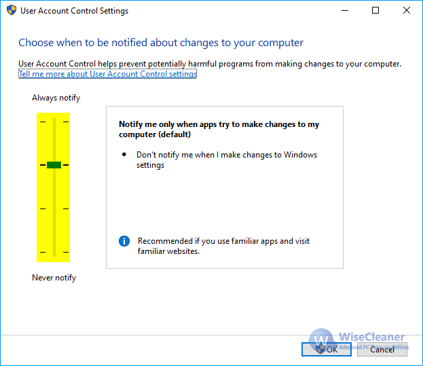Set slider to the topmost Always notify tick

point(54,122)
